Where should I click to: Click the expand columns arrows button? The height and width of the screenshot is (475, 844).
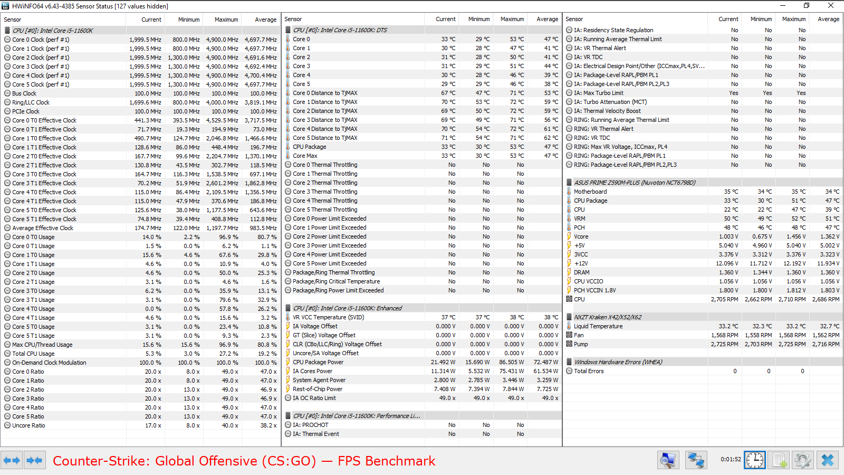(x=12, y=460)
